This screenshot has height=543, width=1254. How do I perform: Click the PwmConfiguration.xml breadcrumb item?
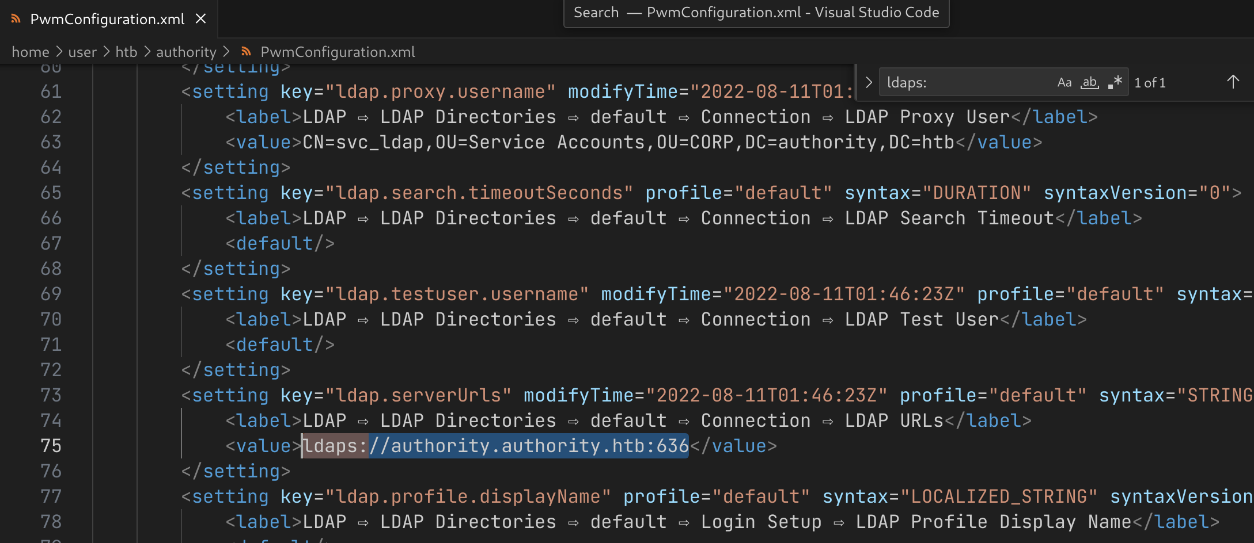click(338, 52)
